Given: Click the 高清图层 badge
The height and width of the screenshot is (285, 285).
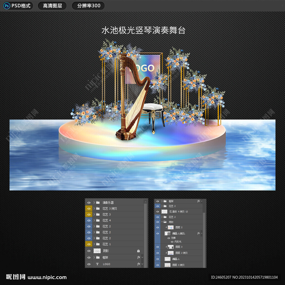Looking at the screenshot, I should tap(52, 6).
